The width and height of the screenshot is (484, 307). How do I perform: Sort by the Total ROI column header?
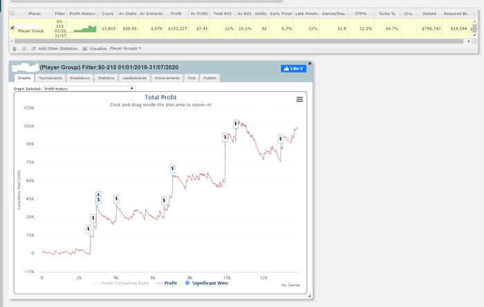coord(222,14)
